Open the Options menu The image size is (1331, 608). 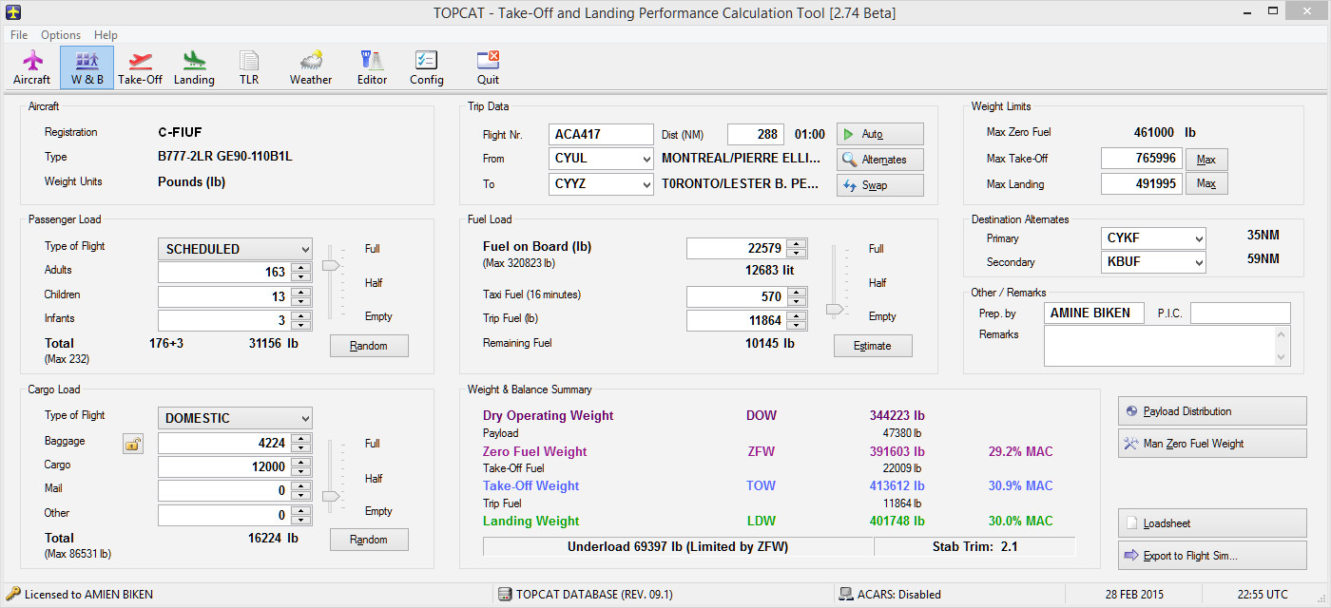pyautogui.click(x=61, y=35)
